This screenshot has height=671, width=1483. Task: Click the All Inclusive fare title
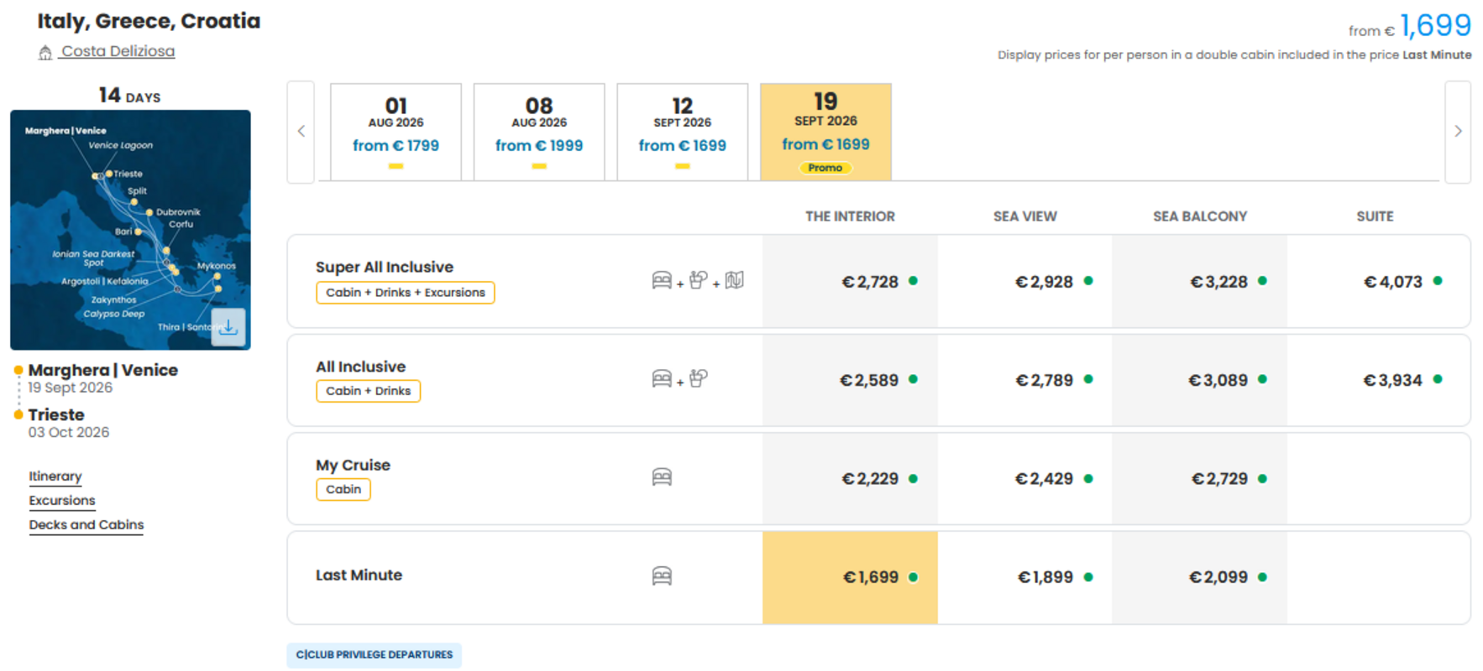(360, 367)
